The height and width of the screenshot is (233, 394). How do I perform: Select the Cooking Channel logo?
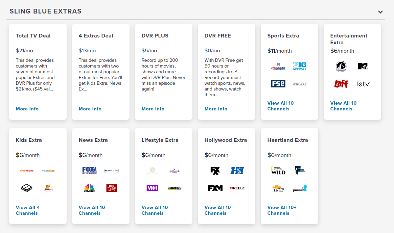(175, 188)
